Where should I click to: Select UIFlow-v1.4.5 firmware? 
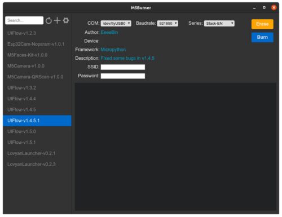pyautogui.click(x=37, y=109)
